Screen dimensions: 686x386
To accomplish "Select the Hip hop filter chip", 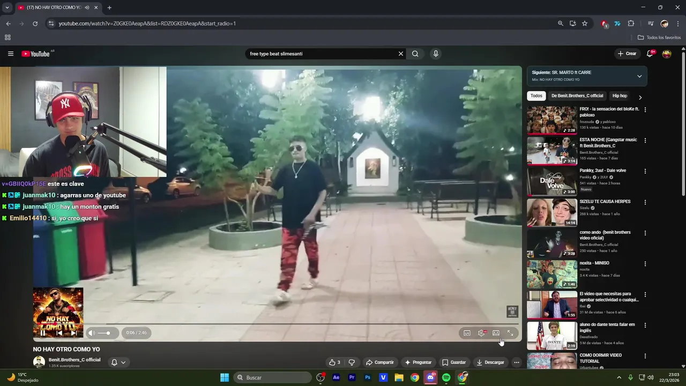I will [620, 96].
